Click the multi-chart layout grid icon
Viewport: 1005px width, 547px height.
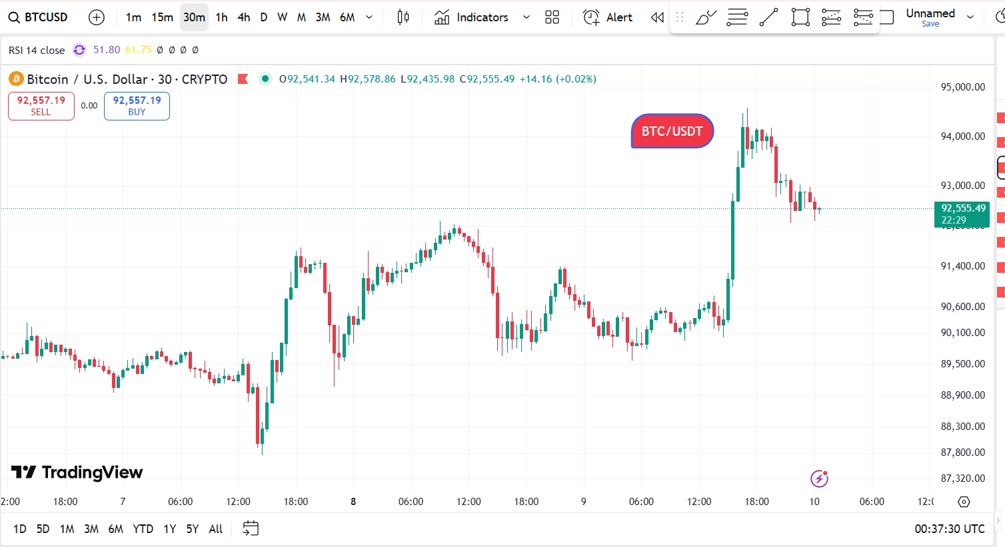click(x=552, y=17)
